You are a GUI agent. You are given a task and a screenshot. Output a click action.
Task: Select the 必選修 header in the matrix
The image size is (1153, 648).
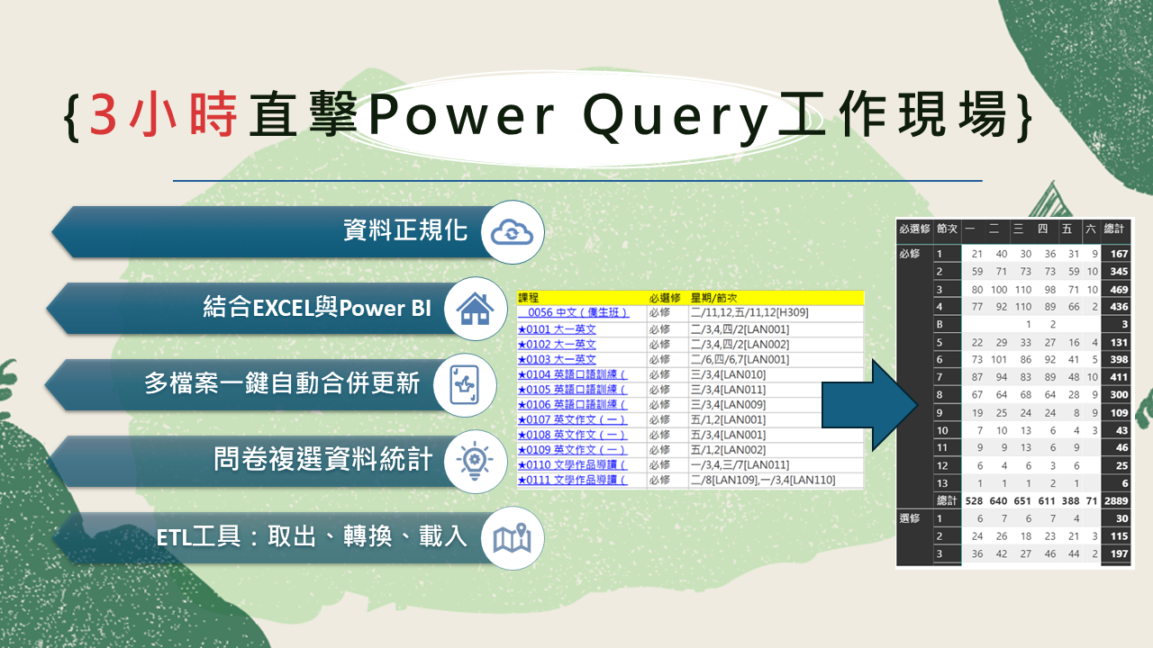pyautogui.click(x=914, y=229)
